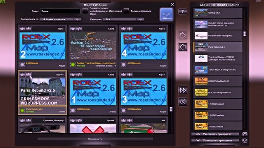Viewport: 264px width, 148px height.
Task: Click the available mods list scrollbar handle
Action: 171,109
